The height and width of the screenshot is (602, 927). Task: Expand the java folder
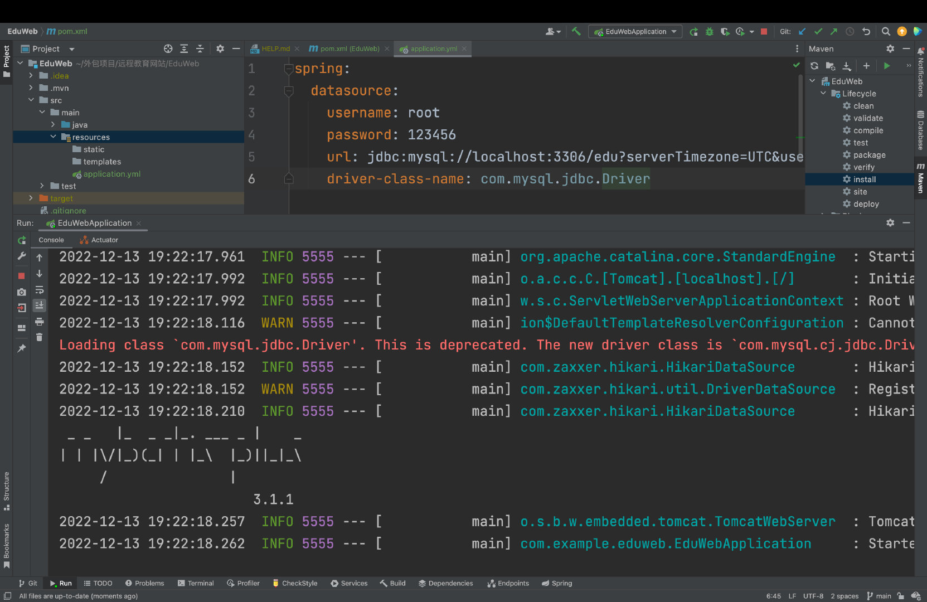[x=54, y=124]
